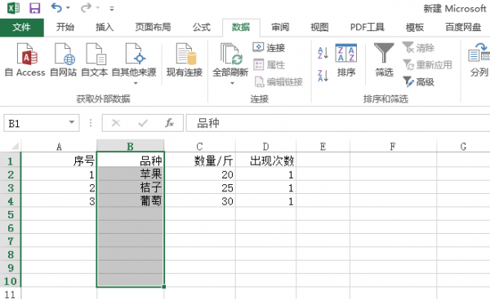Image resolution: width=490 pixels, height=299 pixels.
Task: Click the 清除 clear filter button
Action: click(x=418, y=48)
